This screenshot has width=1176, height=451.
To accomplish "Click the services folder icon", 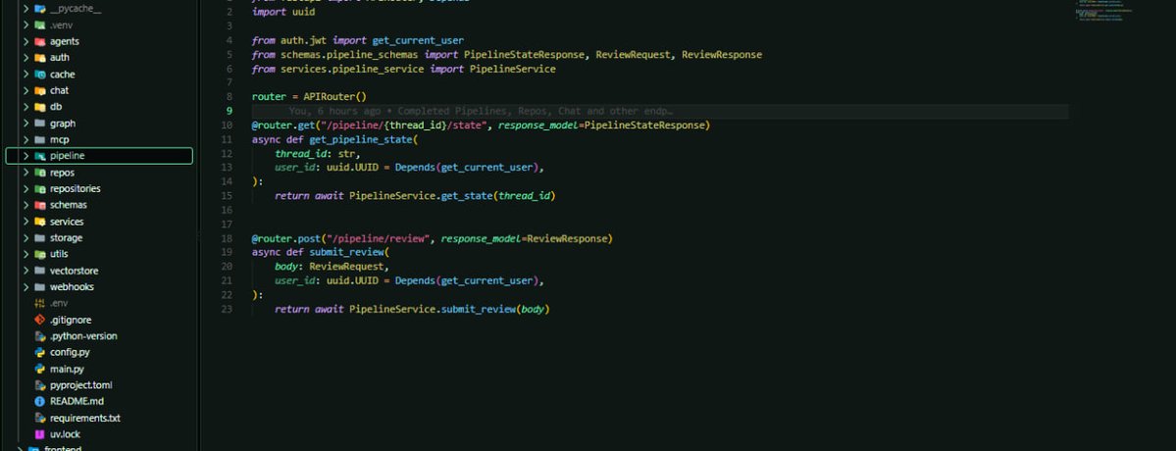I will [40, 222].
